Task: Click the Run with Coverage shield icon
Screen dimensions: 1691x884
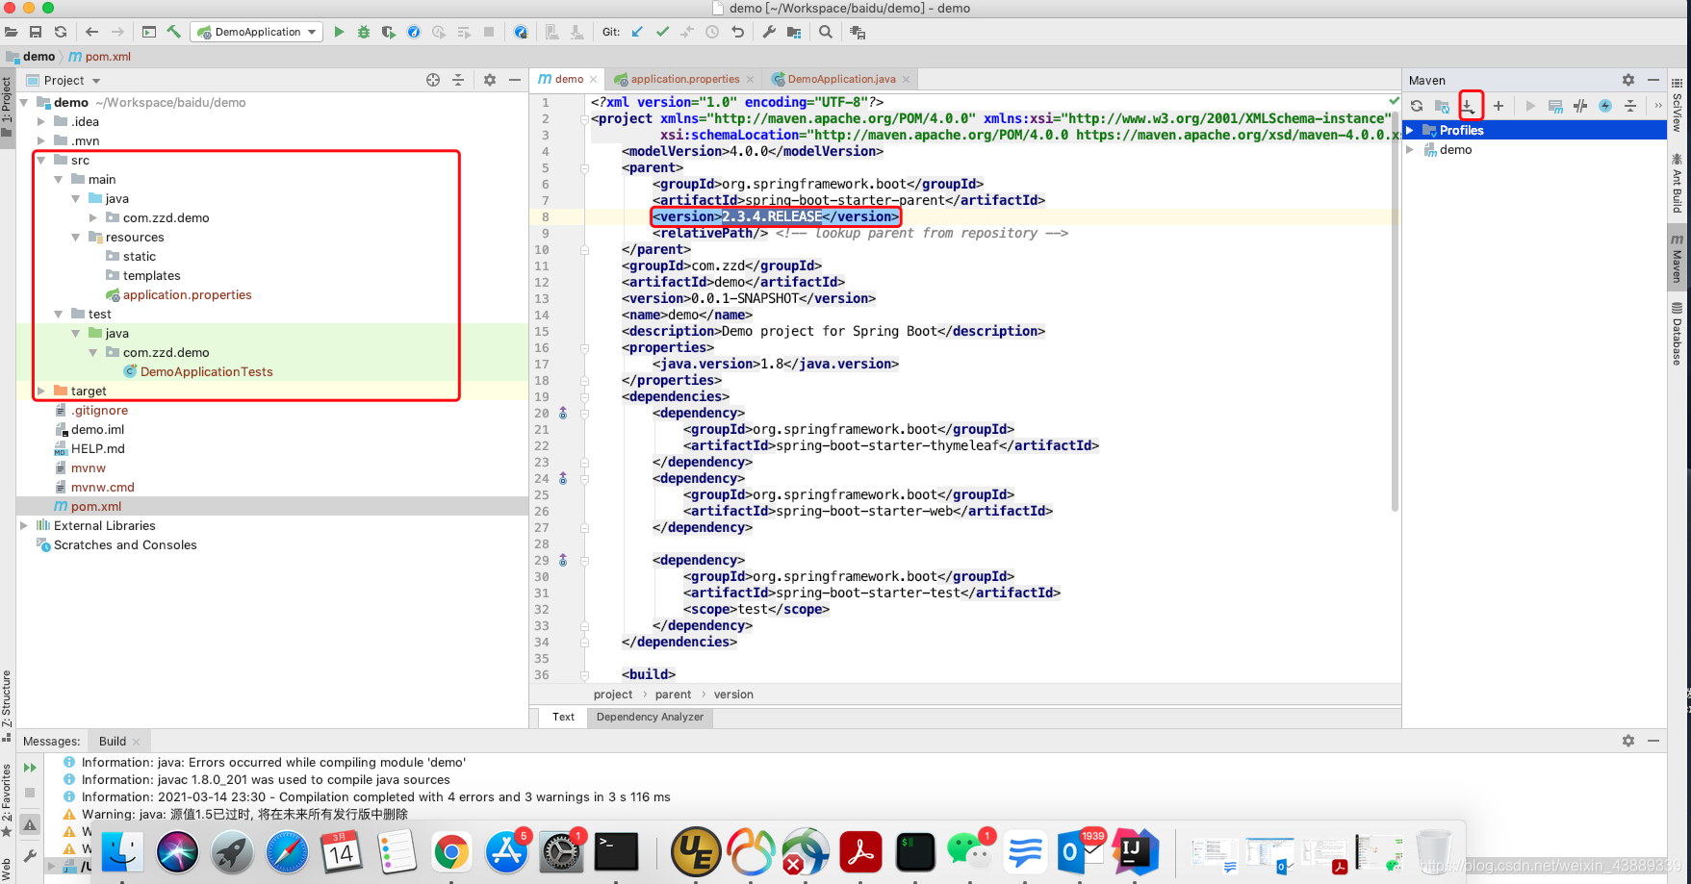Action: coord(389,32)
